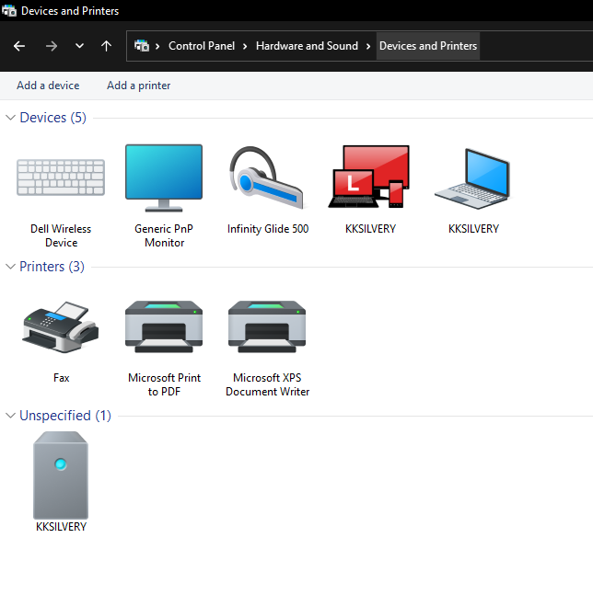Click the 'Microsoft Print to PDF' label
The image size is (593, 595).
164,384
